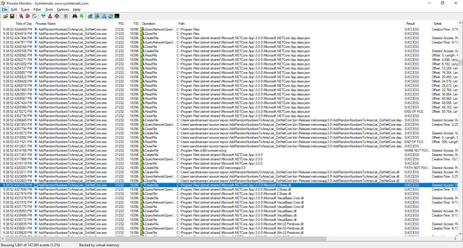Open the Tools menu
Screen dimensions: 463x248
tap(49, 9)
